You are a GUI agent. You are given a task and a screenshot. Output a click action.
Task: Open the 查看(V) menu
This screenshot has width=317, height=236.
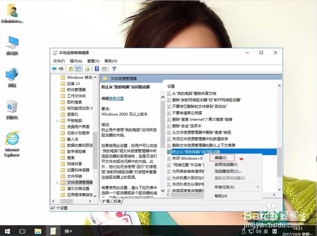(x=93, y=61)
